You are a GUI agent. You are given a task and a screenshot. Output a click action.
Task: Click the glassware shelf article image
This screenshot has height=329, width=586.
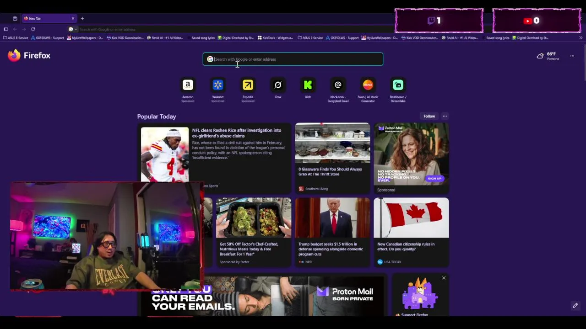332,143
